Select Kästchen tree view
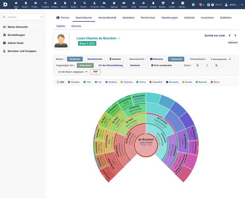 coord(157,59)
